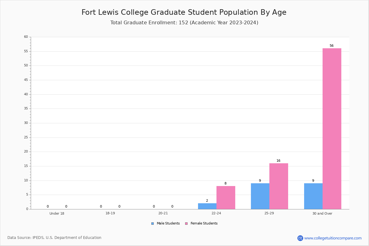This screenshot has width=369, height=246.
Task: Click the 16 data label
Action: point(278,161)
